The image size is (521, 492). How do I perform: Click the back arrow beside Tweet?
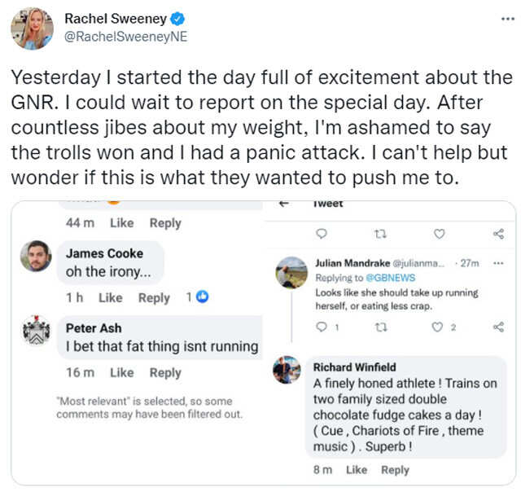coord(284,204)
